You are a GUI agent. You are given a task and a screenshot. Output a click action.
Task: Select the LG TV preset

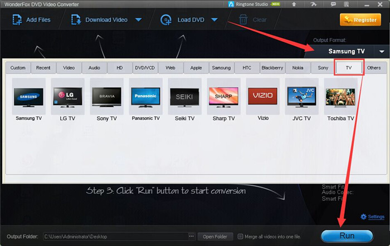(x=67, y=100)
